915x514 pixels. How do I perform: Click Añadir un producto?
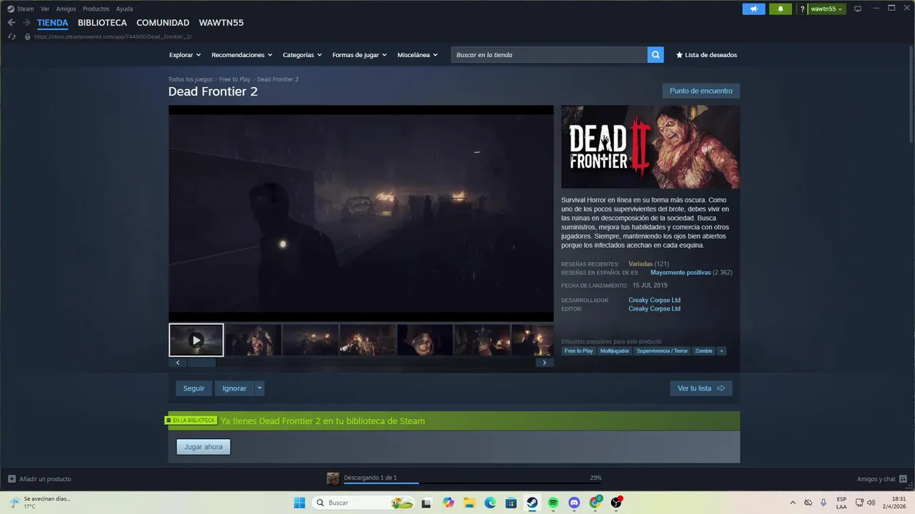point(39,479)
